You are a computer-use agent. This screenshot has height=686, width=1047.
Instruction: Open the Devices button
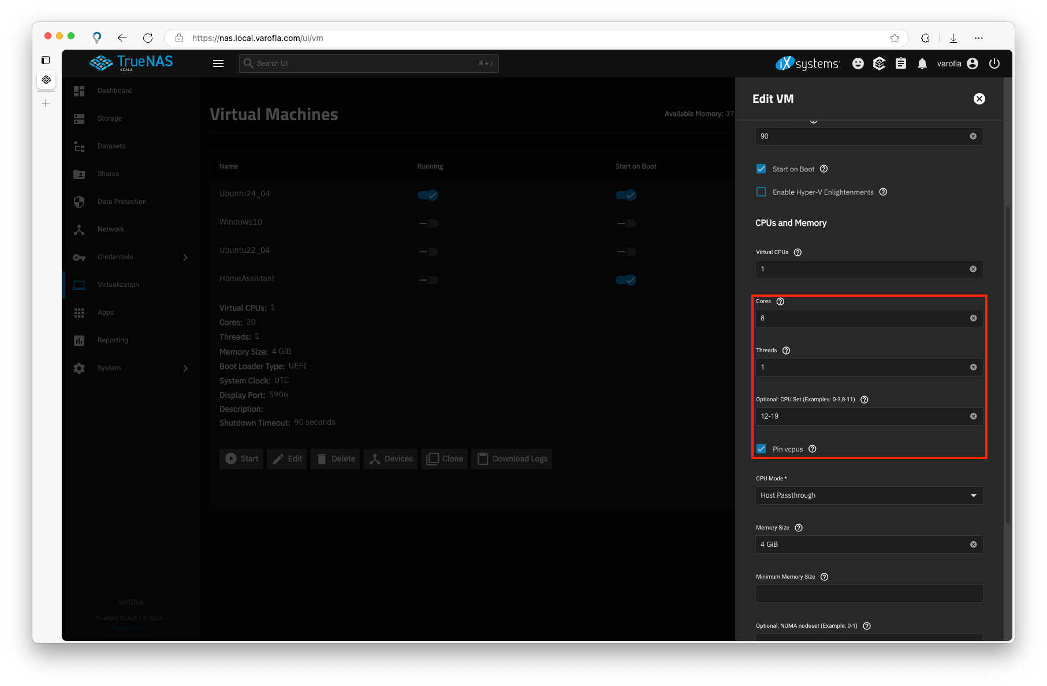point(391,459)
